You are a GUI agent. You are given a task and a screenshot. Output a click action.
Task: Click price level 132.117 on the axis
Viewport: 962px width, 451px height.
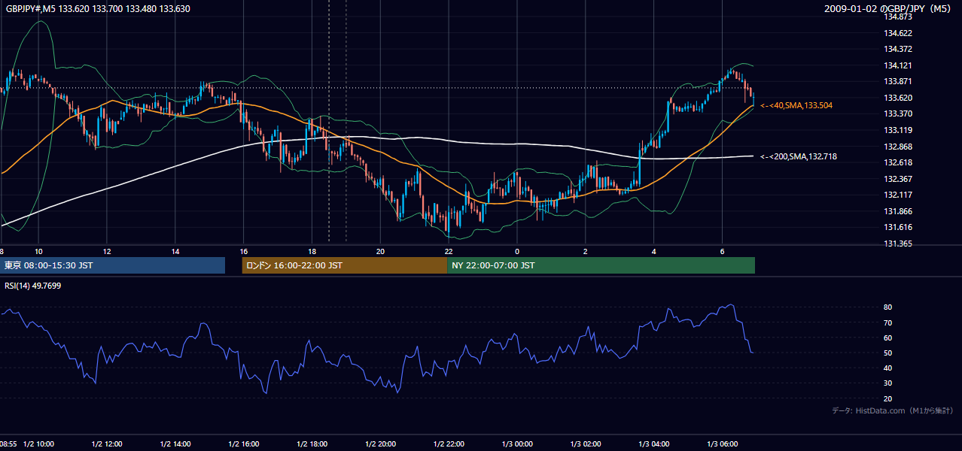[898, 195]
